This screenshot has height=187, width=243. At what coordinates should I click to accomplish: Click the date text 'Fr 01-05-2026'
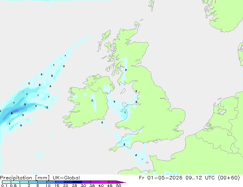pos(161,178)
